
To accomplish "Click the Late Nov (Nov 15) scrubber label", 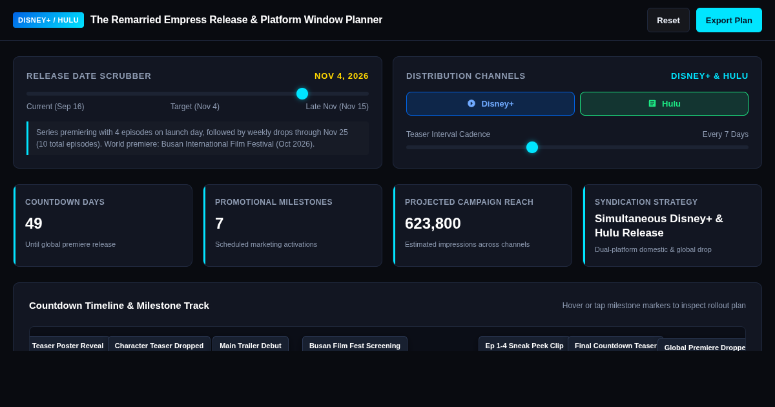I will 337,107.
